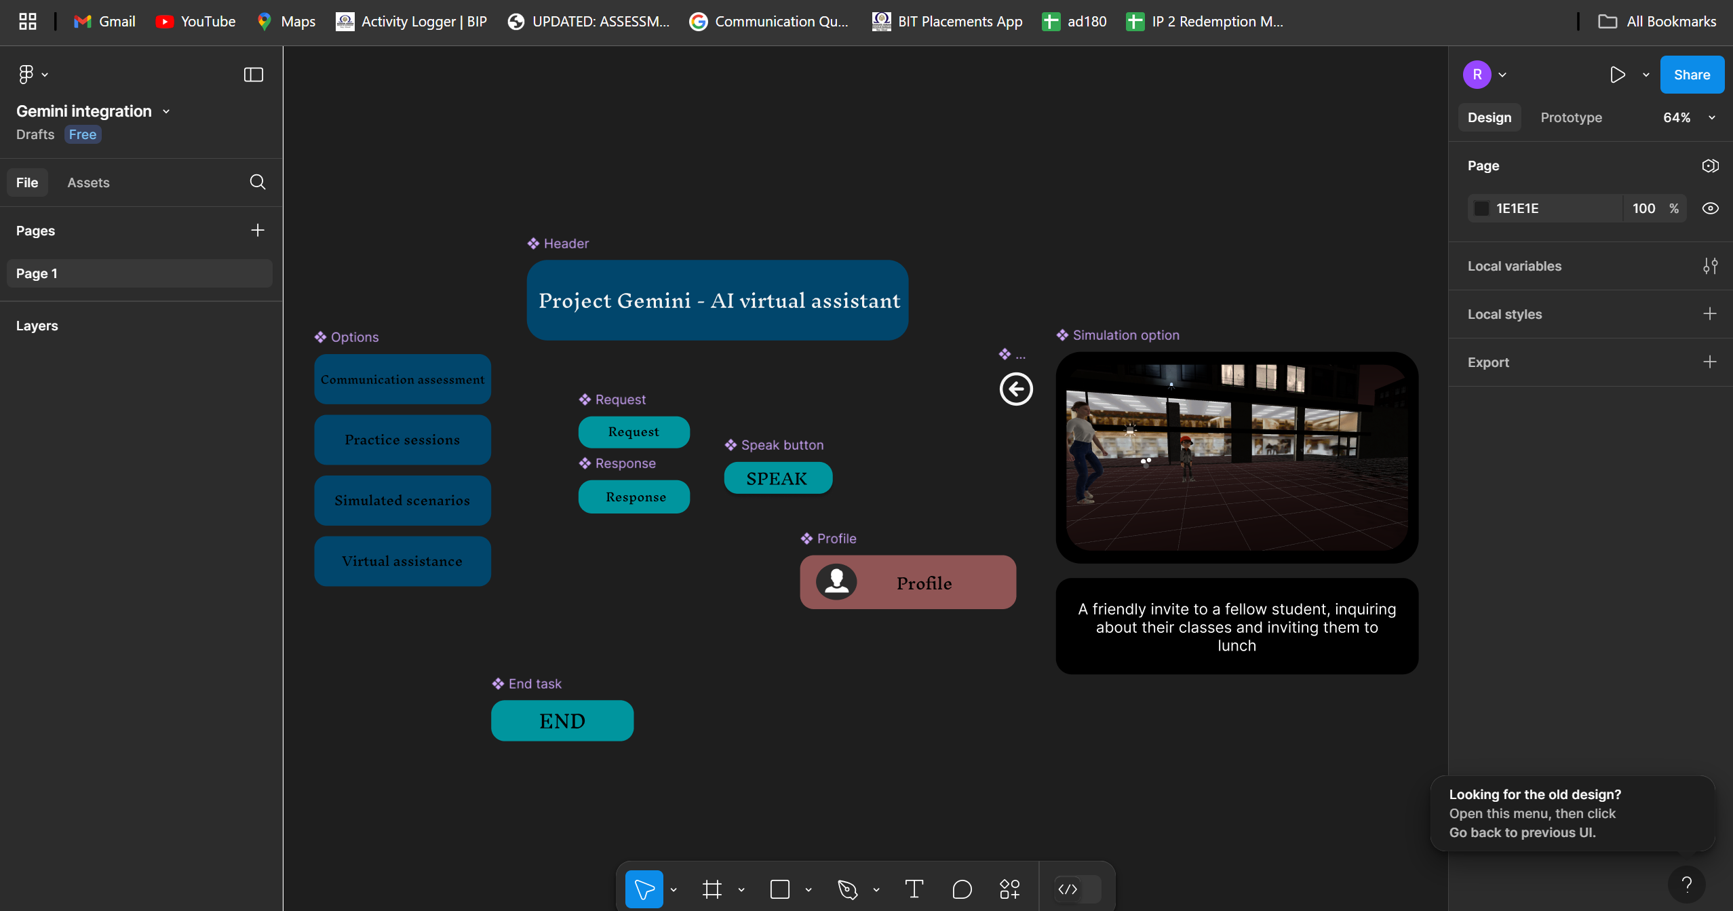Add a new page with plus button
Screen dimensions: 1733x911
(257, 231)
